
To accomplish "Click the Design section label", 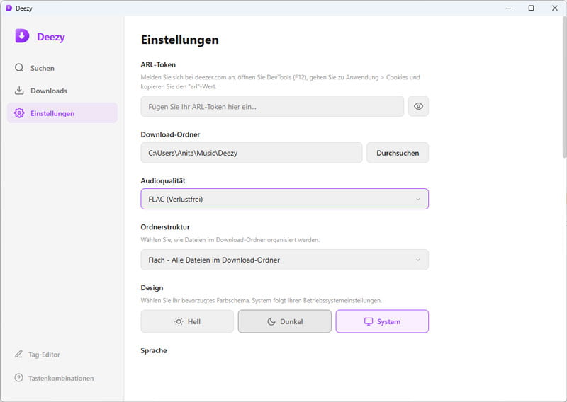I will (x=152, y=287).
